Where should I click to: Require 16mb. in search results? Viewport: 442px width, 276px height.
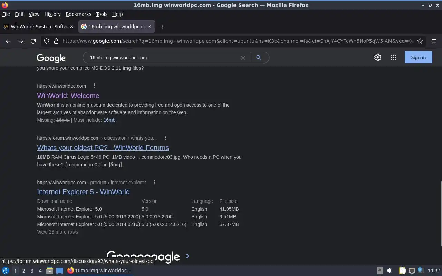(109, 120)
